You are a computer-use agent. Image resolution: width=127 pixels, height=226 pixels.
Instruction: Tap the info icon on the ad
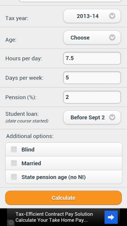[11, 222]
